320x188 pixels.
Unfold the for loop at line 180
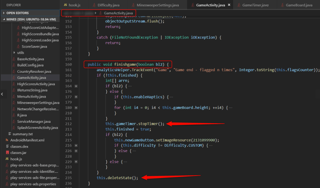(x=76, y=108)
